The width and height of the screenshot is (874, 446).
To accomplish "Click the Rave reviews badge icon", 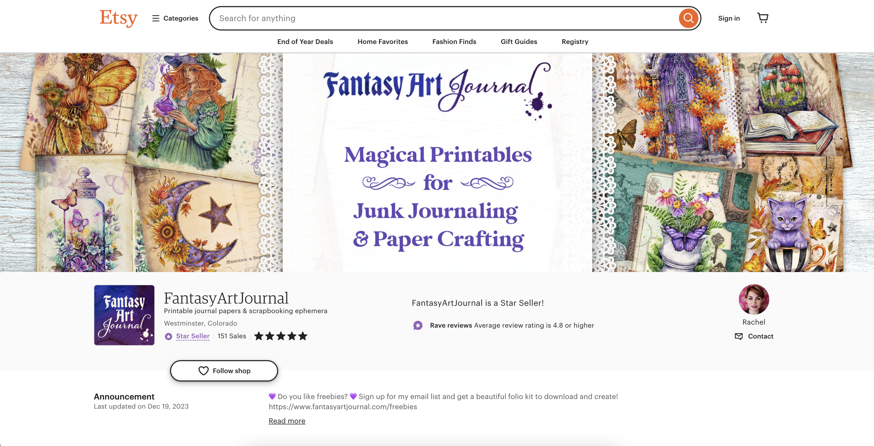I will point(418,326).
